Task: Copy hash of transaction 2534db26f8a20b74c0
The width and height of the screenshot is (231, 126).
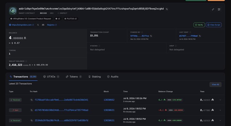Action: click(x=32, y=121)
